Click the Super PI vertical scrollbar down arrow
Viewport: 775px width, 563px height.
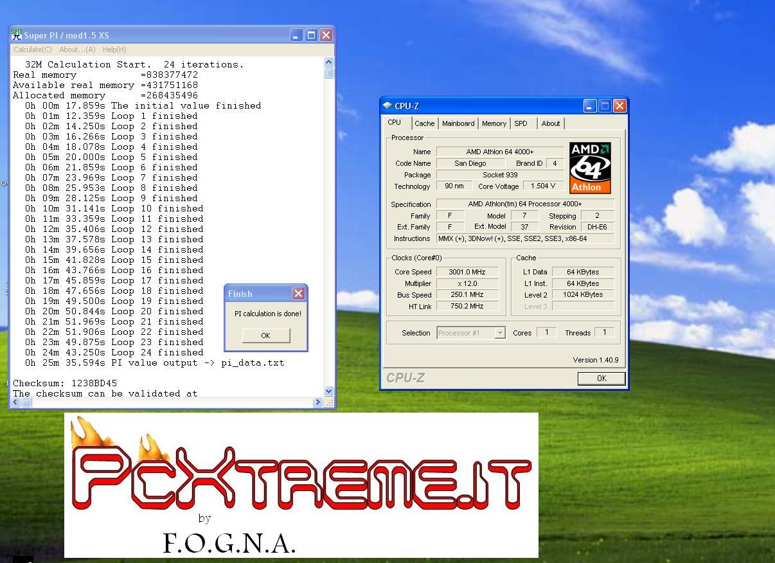[x=329, y=391]
